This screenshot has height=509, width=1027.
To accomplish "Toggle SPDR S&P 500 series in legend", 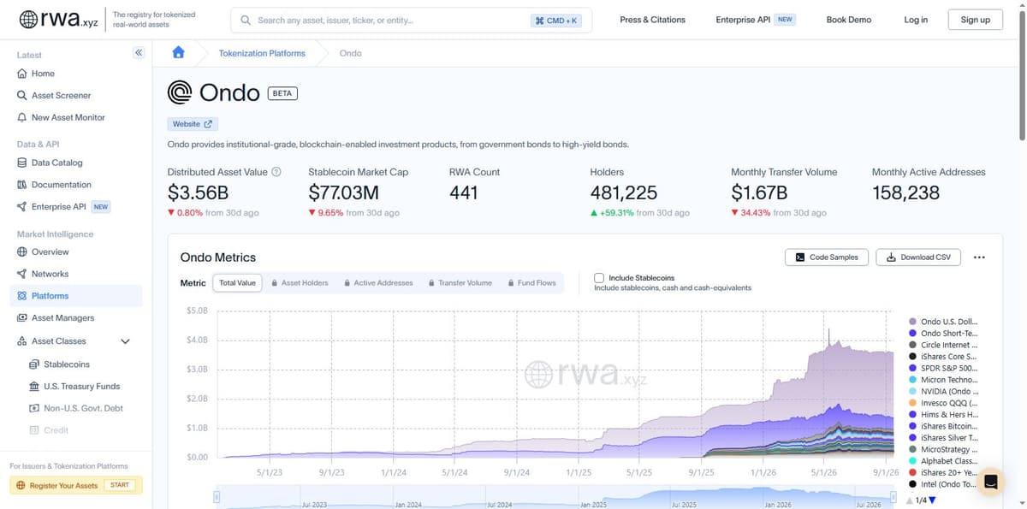I will pyautogui.click(x=942, y=368).
